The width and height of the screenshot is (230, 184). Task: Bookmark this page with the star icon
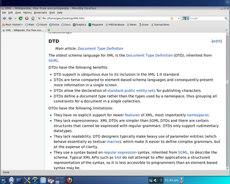click(175, 18)
